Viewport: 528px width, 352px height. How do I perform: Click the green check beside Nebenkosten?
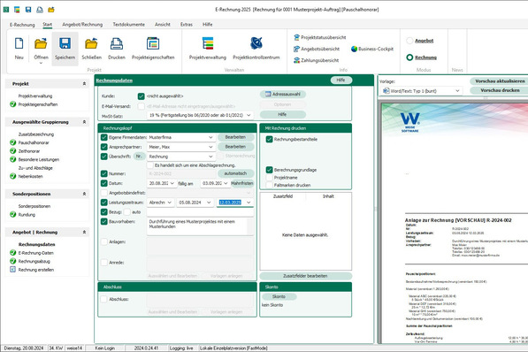12,176
